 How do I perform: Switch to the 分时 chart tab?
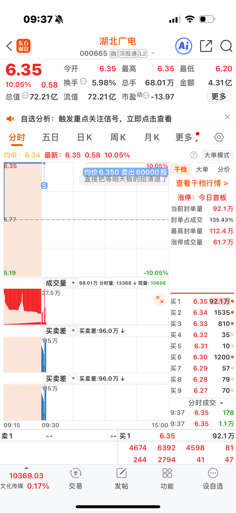(17, 137)
